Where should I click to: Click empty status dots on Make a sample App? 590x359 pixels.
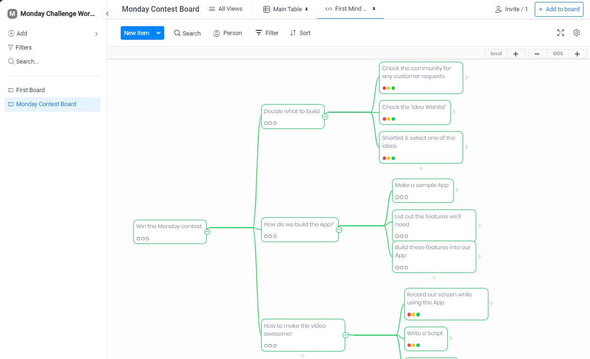(x=401, y=197)
